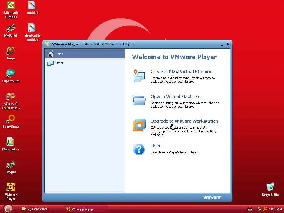Click the VMware Player title bar logo icon
Screen dimensions: 284x213
pyautogui.click(x=47, y=44)
